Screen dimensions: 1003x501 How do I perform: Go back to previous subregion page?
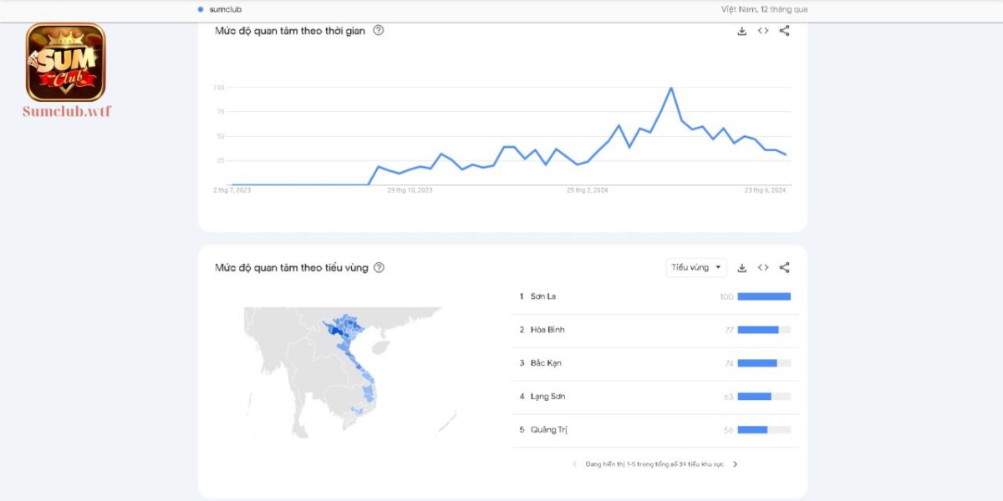(574, 464)
